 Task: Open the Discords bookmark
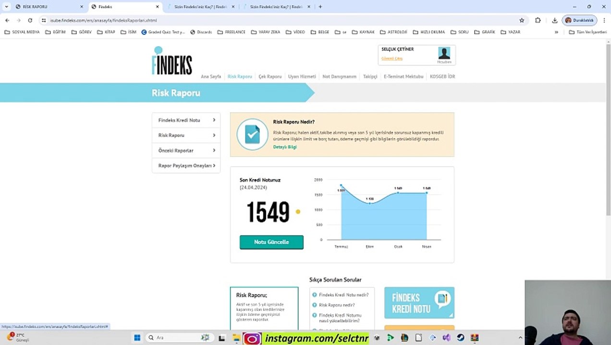point(201,32)
